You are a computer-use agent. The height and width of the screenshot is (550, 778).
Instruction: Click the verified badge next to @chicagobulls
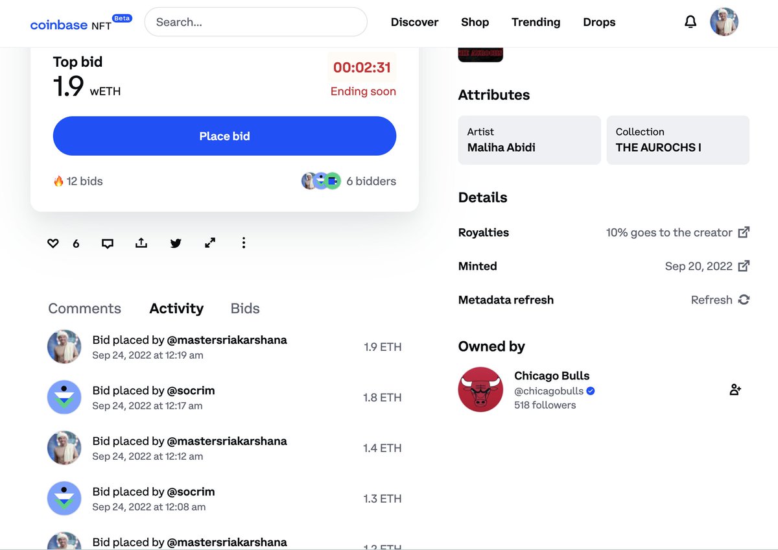point(591,391)
